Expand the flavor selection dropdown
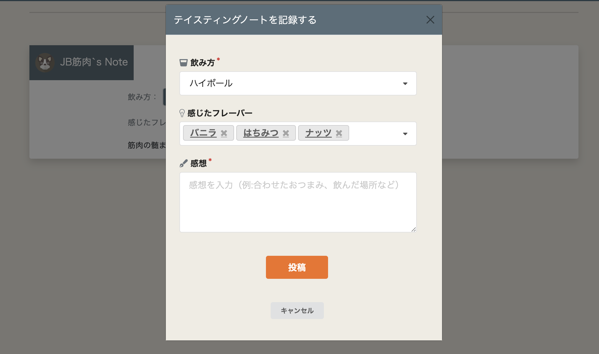The image size is (599, 354). pyautogui.click(x=405, y=133)
